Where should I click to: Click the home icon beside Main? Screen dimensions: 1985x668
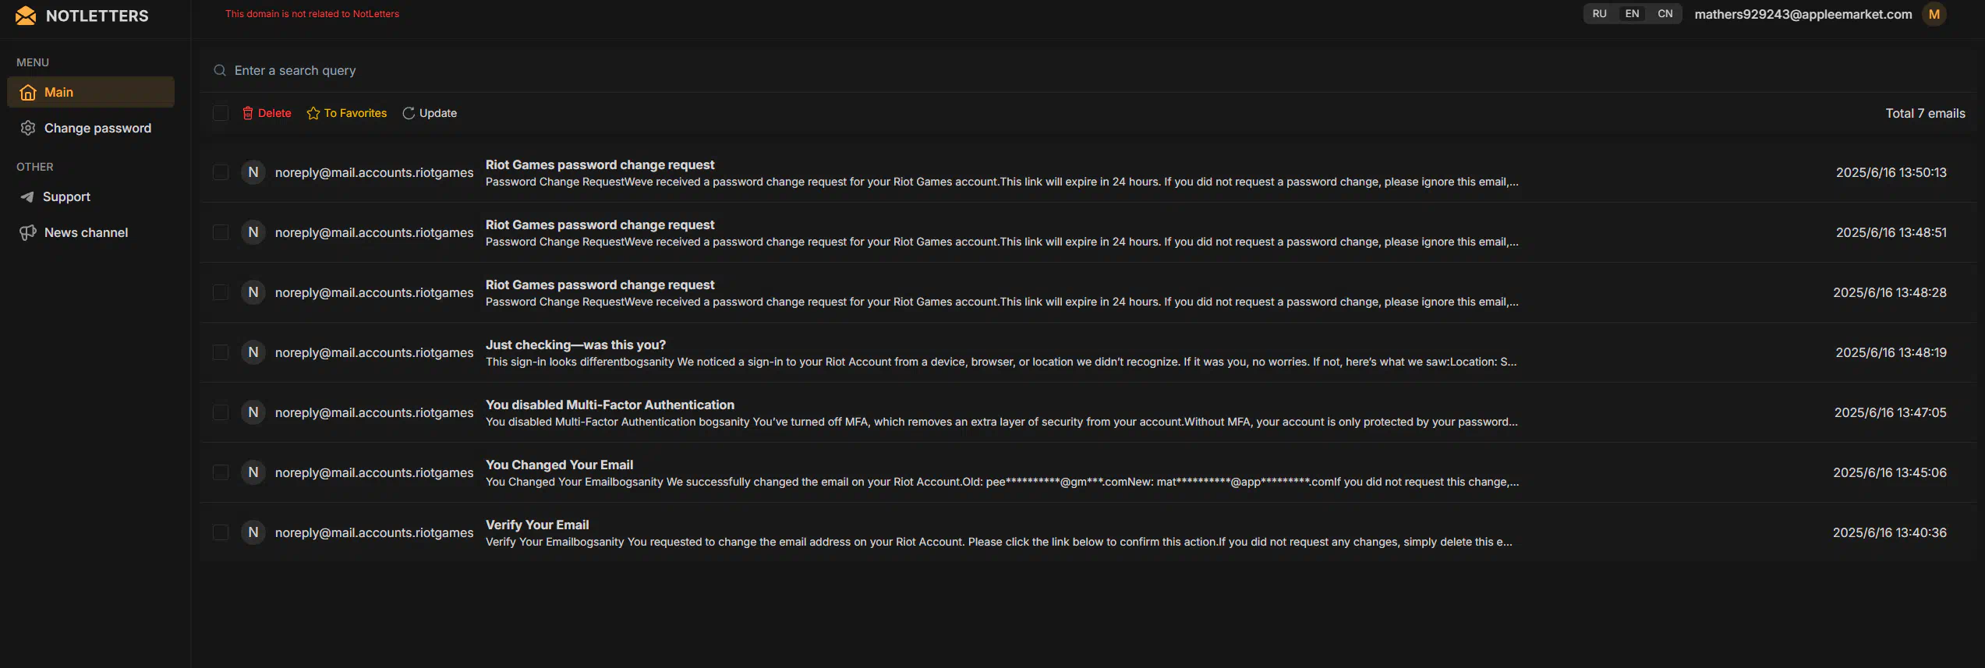(28, 92)
